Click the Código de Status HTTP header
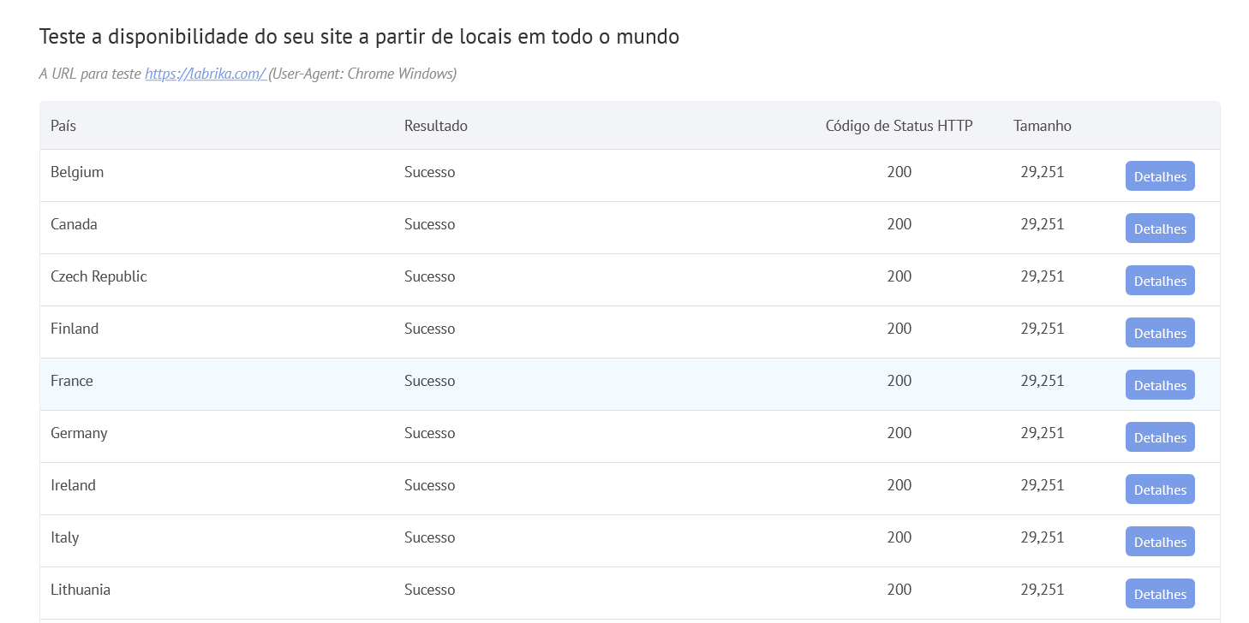Screen dimensions: 1249x623 (898, 125)
